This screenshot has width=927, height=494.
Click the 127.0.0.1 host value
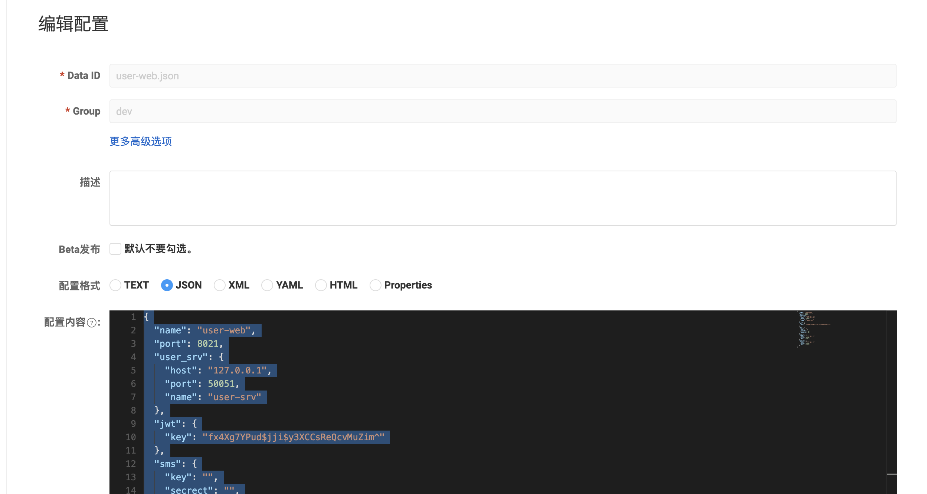(237, 370)
